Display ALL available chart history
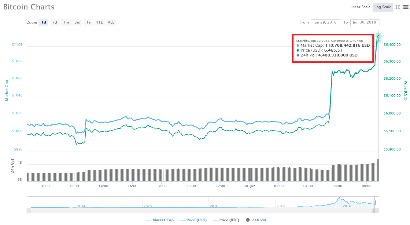 [111, 22]
